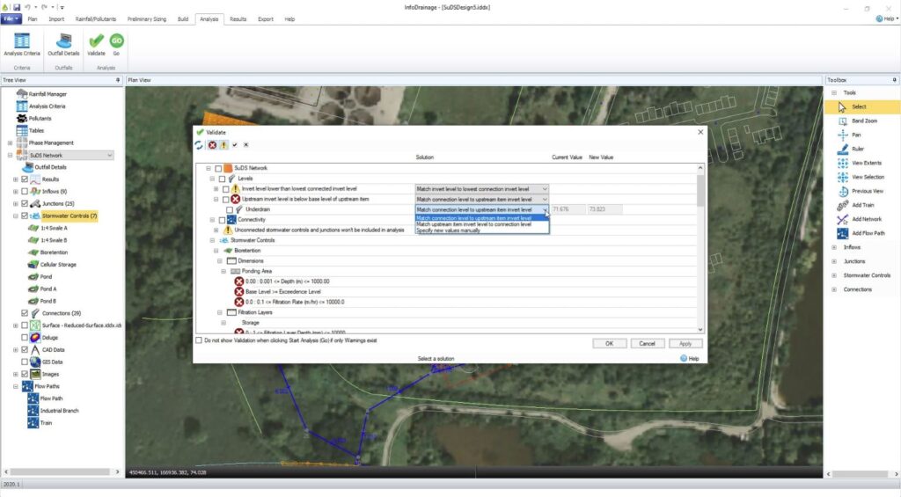Click Cancel in Validate dialog
The width and height of the screenshot is (901, 497).
[647, 344]
